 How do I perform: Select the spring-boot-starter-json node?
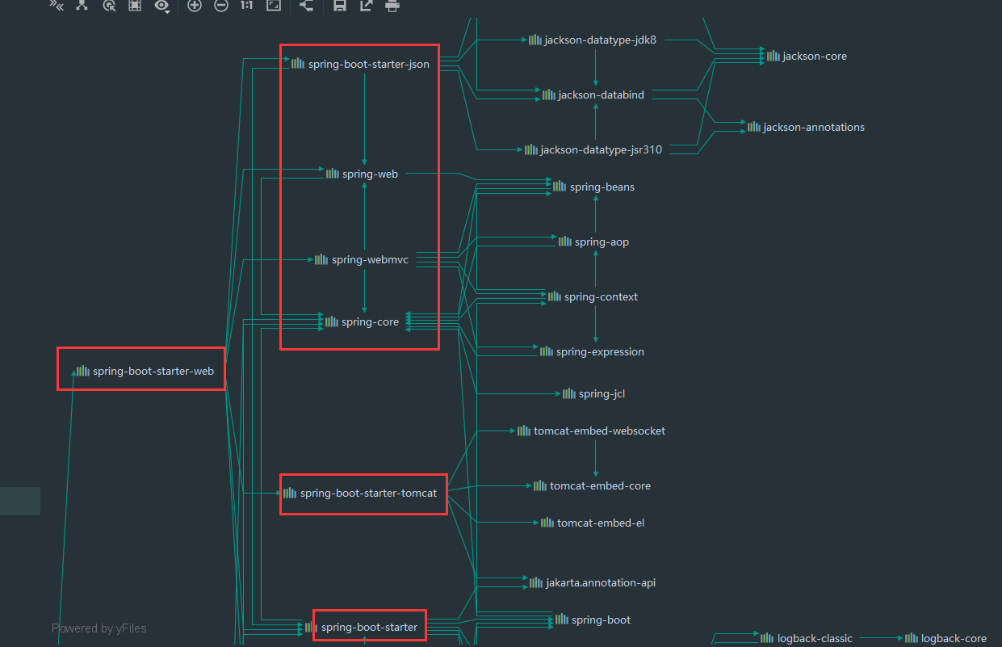coord(360,64)
